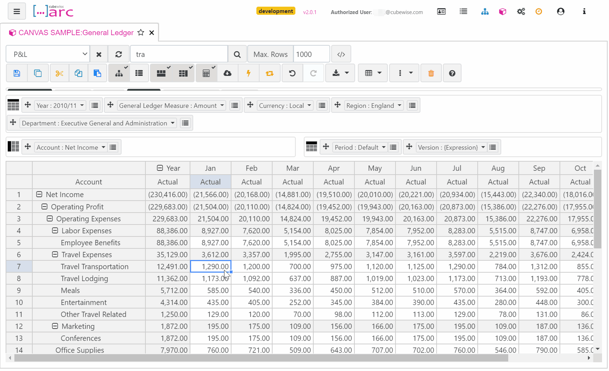The height and width of the screenshot is (371, 609).
Task: Open the Region England dropdown
Action: coord(374,106)
